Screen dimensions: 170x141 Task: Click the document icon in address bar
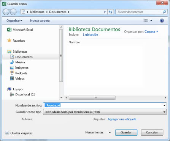point(24,12)
